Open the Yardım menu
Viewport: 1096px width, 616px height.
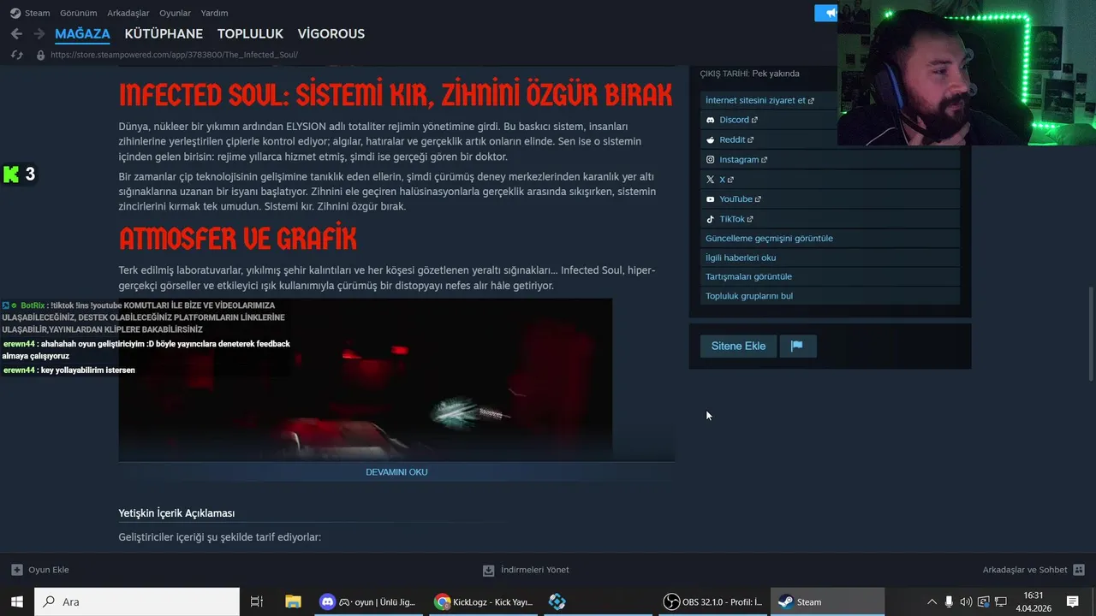click(214, 13)
